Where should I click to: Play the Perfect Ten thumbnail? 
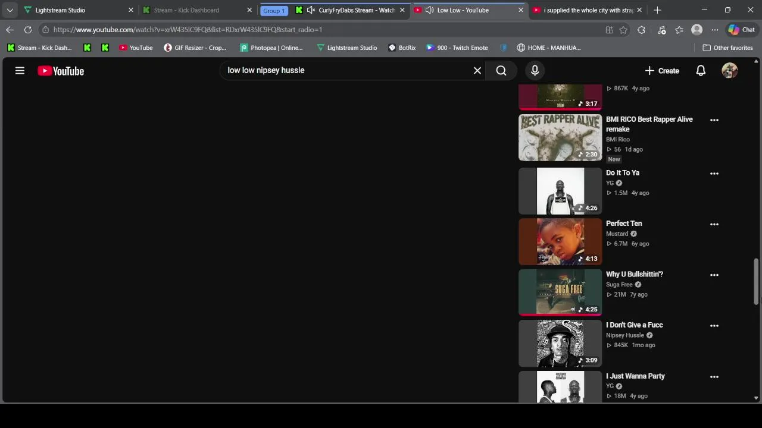[560, 241]
